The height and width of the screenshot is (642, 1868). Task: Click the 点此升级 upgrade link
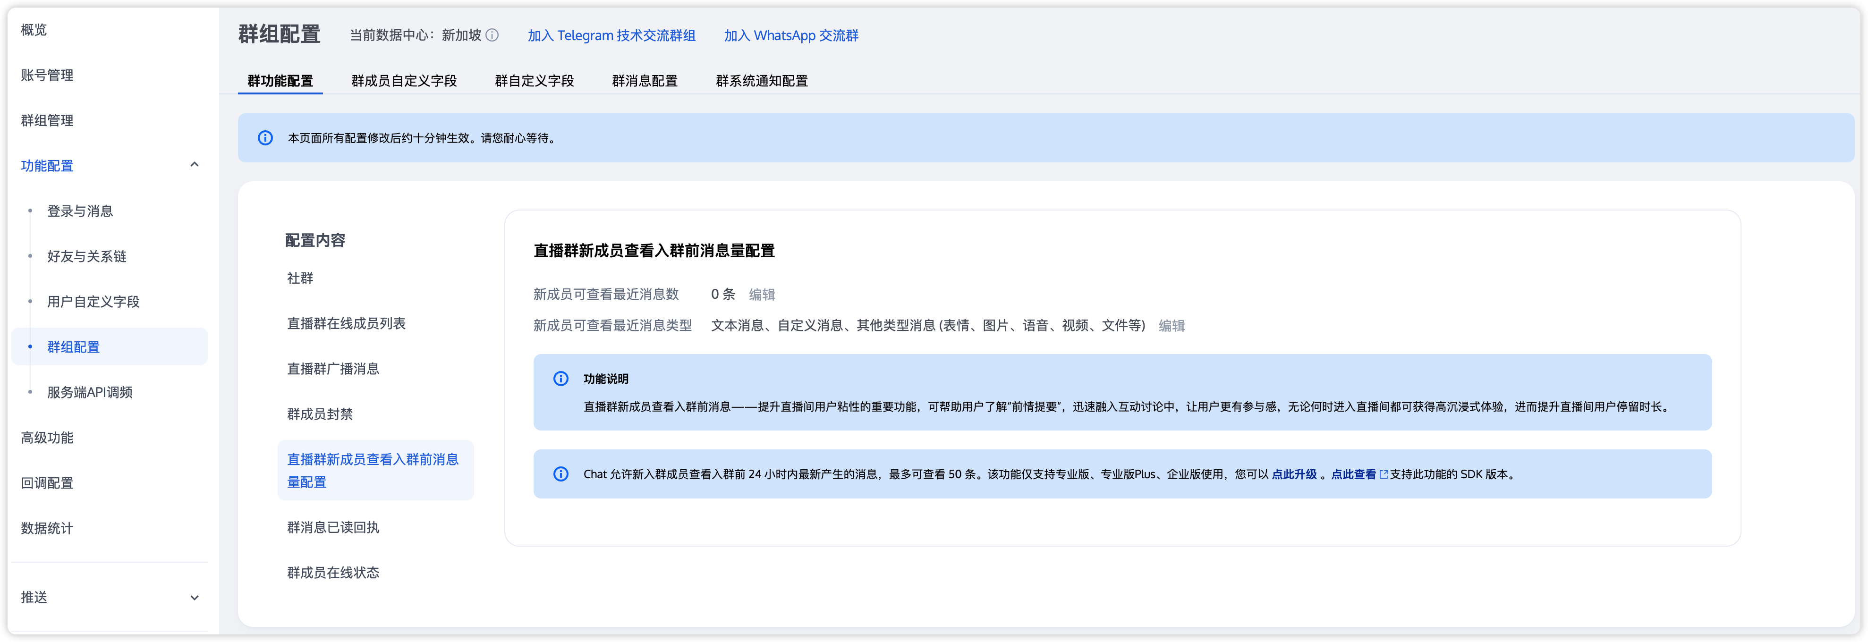point(1294,474)
